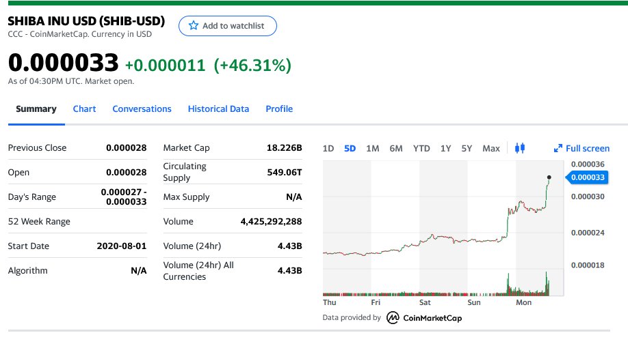Click the Full screen expand arrows icon

coord(558,148)
